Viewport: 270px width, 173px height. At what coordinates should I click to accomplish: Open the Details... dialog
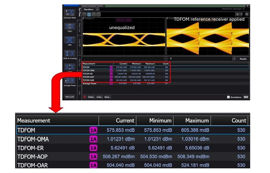(91, 96)
